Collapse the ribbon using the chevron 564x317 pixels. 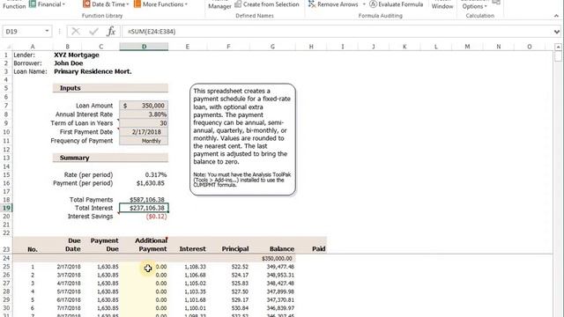pyautogui.click(x=556, y=16)
